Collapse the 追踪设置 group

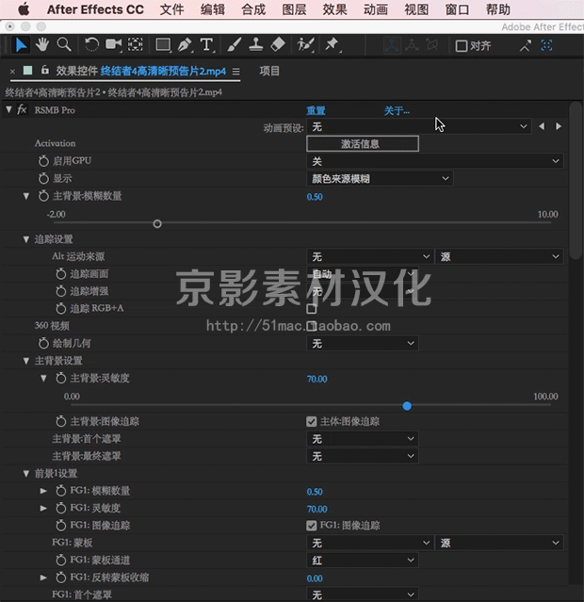pyautogui.click(x=26, y=239)
